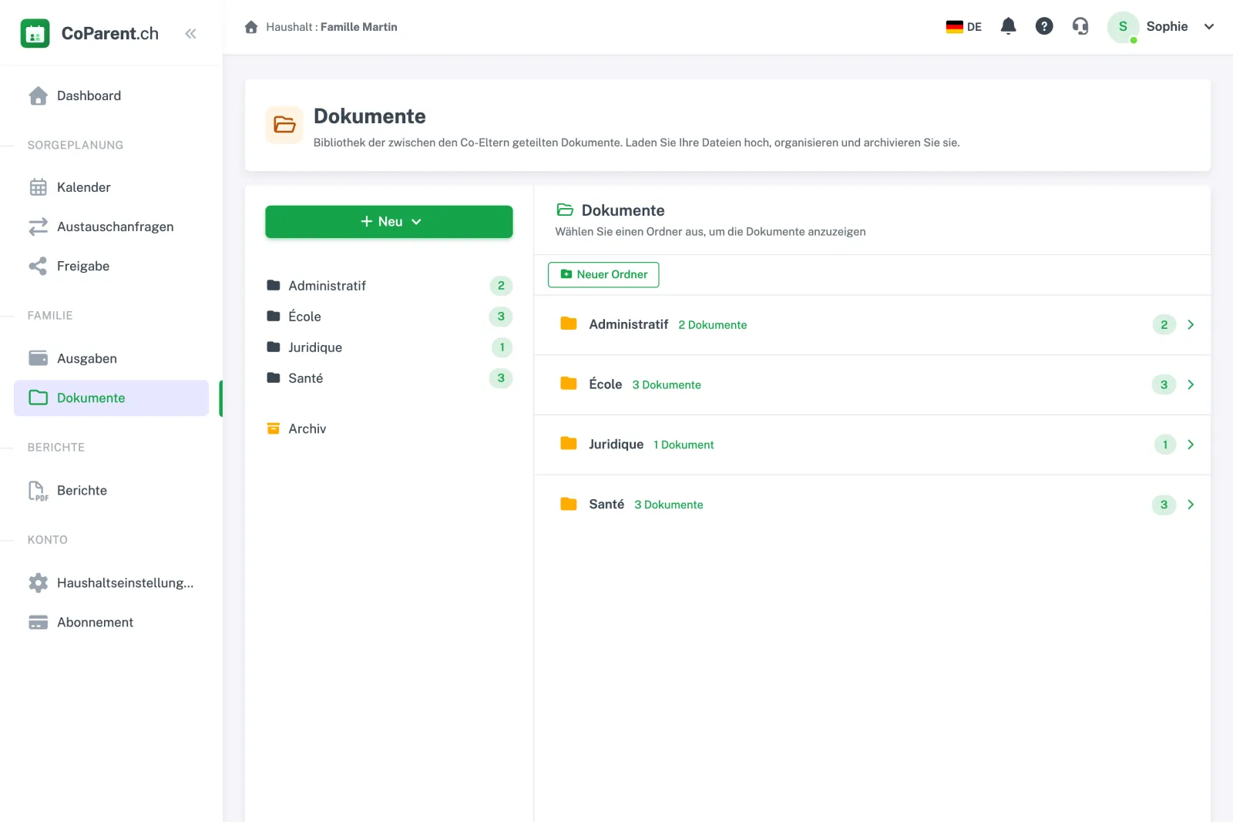Go to Dashboard in sidebar
The image size is (1233, 822).
point(111,96)
